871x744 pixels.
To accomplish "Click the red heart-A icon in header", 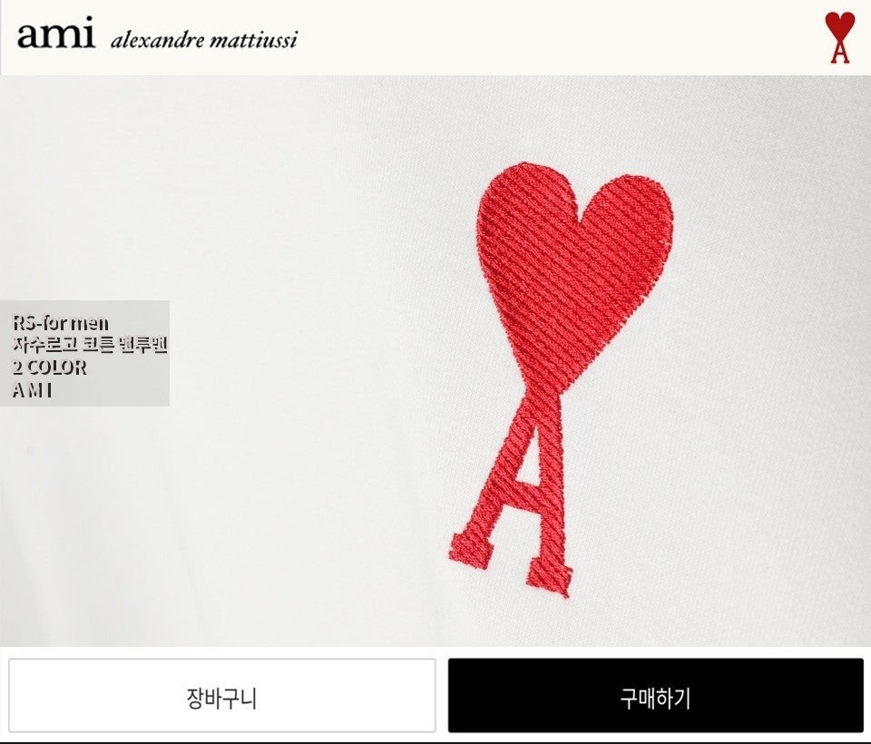I will coord(839,37).
